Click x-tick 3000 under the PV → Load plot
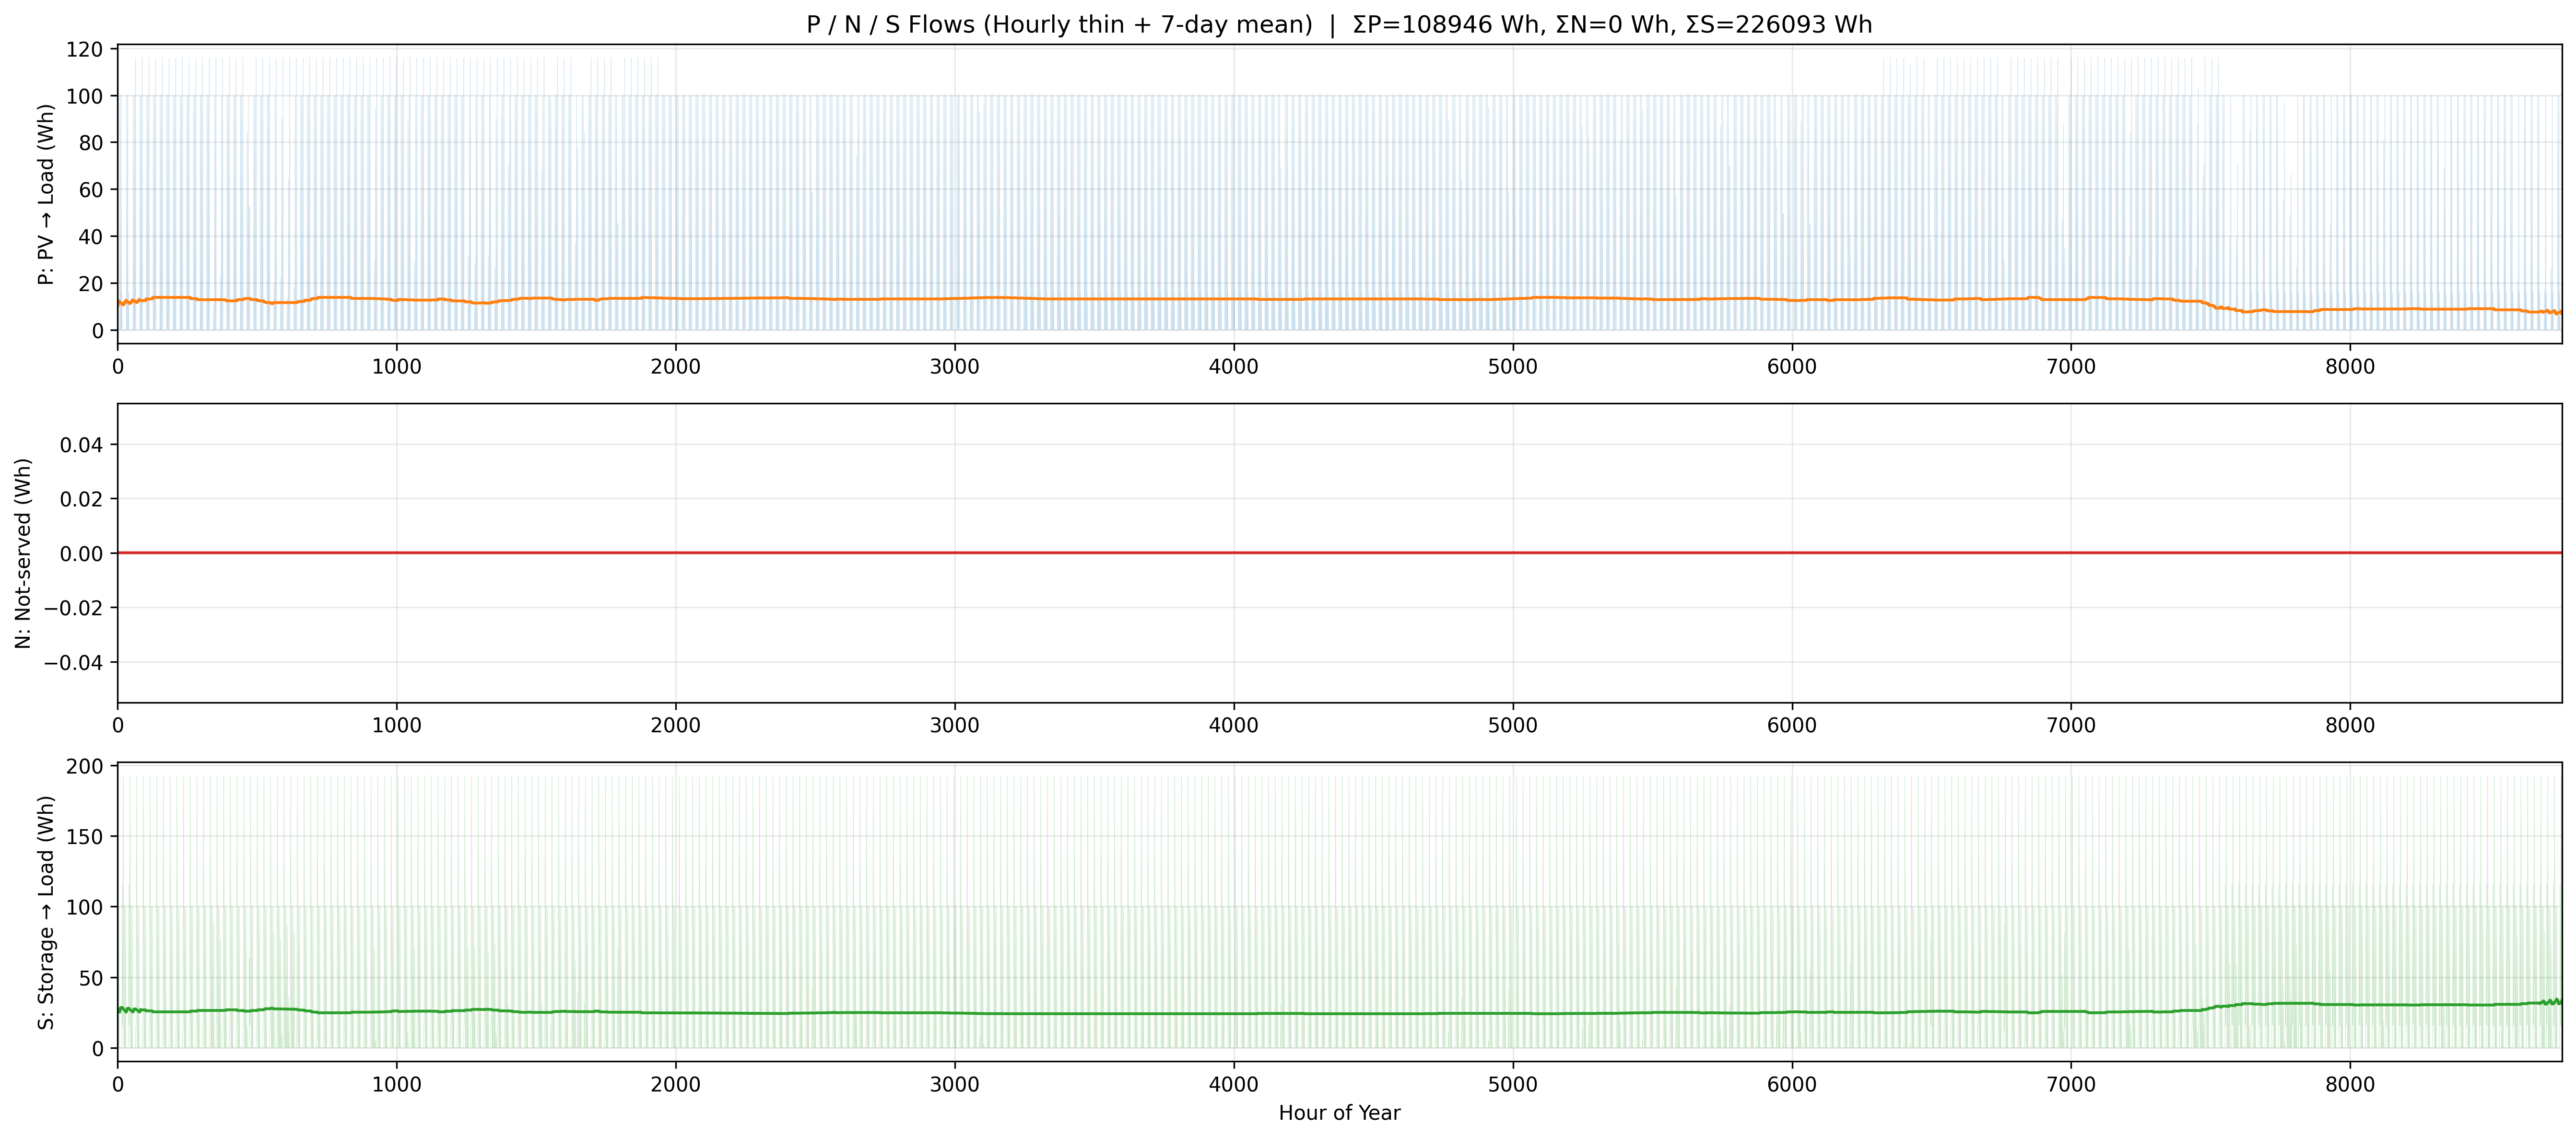The height and width of the screenshot is (1138, 2576). pos(955,366)
